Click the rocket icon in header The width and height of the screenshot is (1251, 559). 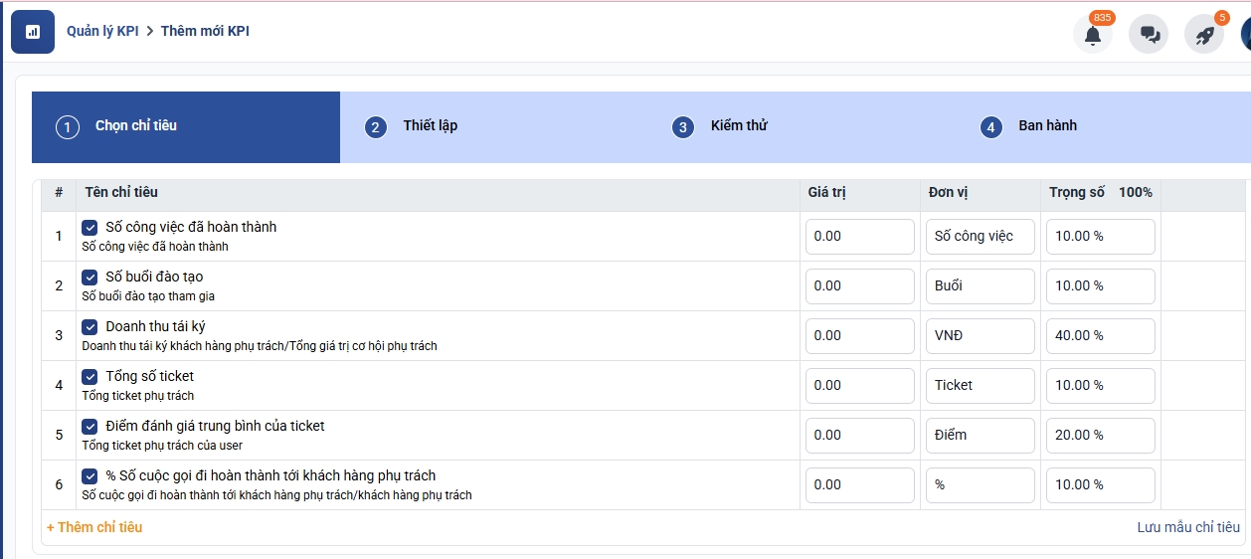1204,35
